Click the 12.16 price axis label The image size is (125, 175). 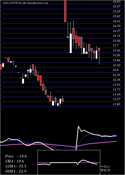pos(116,80)
